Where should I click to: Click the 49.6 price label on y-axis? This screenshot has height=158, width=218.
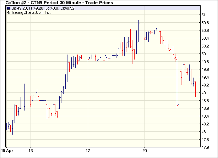coord(205,69)
